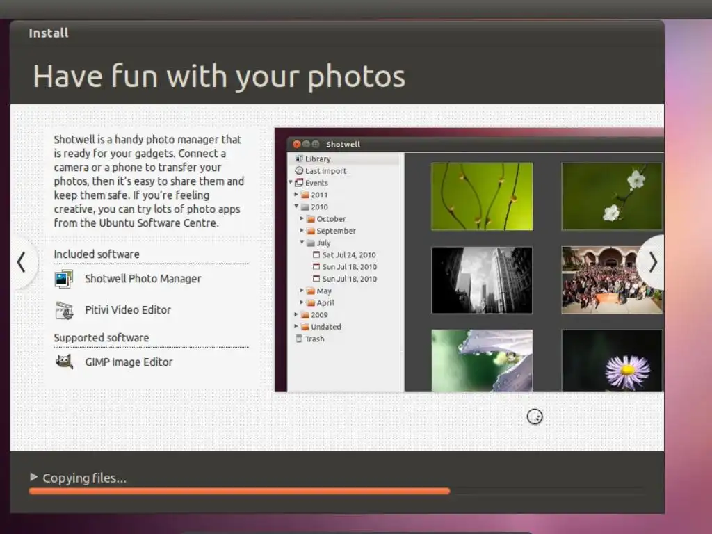Click the Copying files status text
This screenshot has width=712, height=534.
[x=84, y=478]
